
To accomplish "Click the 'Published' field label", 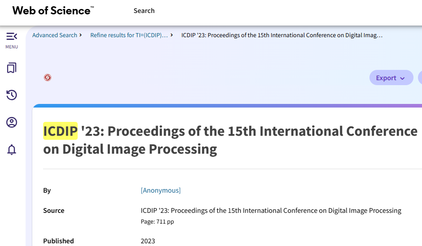I will click(x=58, y=241).
